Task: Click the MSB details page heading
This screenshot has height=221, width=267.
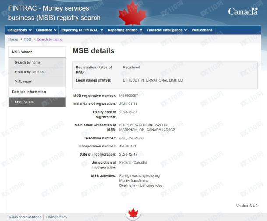Action: click(x=93, y=51)
